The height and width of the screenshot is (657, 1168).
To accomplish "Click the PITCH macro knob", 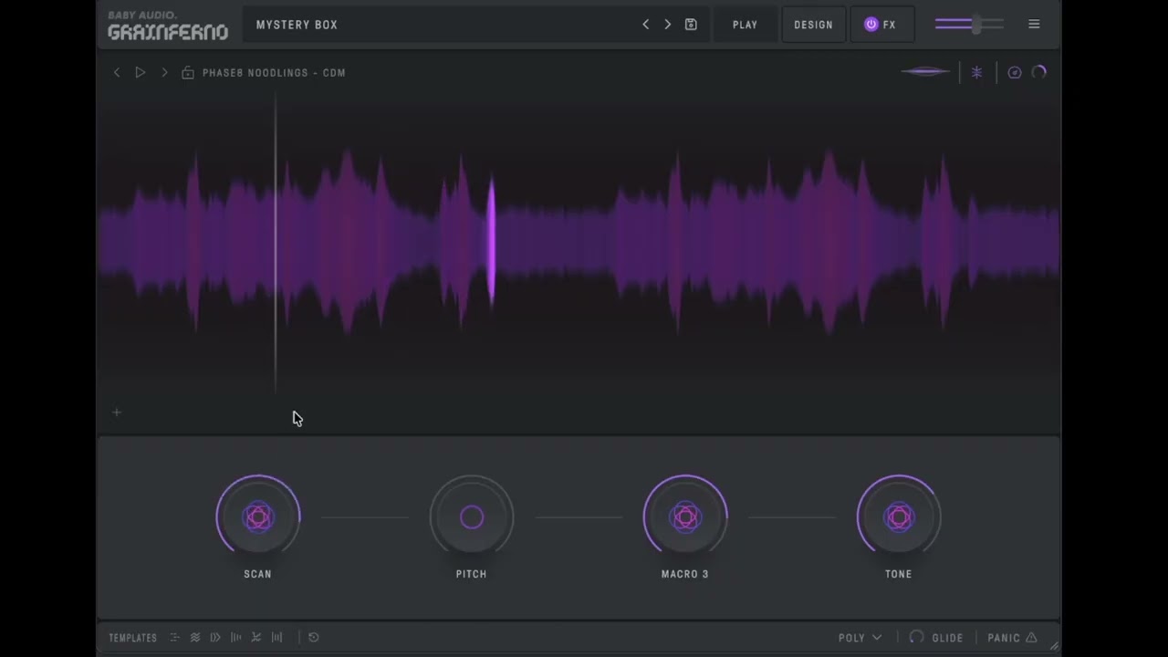I will click(472, 517).
